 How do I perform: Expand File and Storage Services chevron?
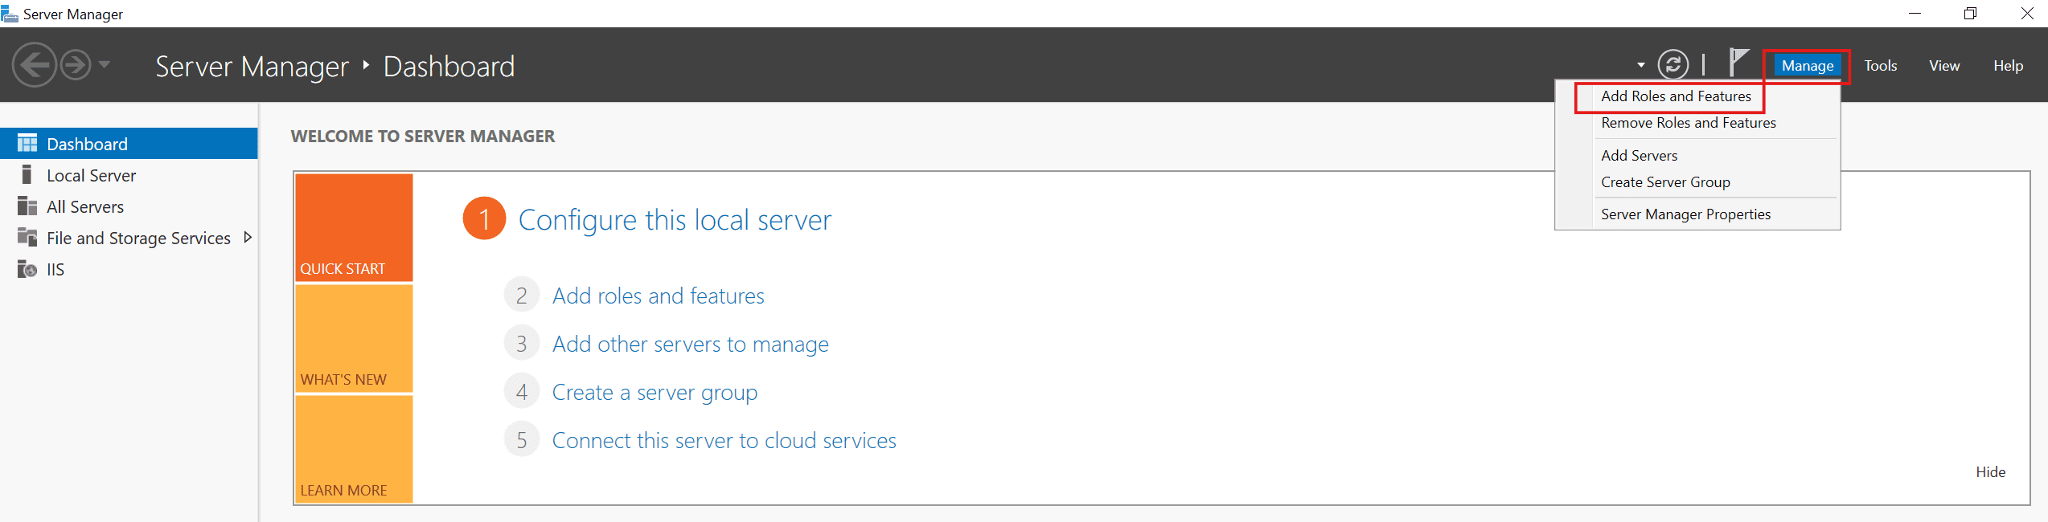(248, 238)
